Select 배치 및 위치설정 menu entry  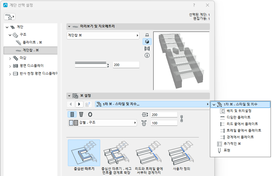(x=239, y=111)
